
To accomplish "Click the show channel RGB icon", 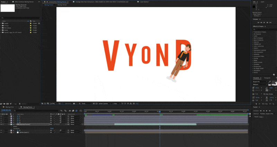I will pyautogui.click(x=80, y=103).
